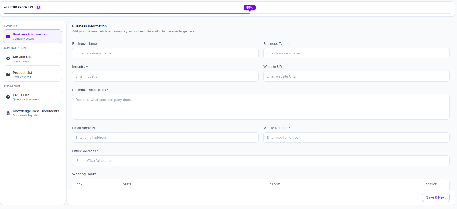Click the Office Address input
The width and height of the screenshot is (457, 209).
261,161
